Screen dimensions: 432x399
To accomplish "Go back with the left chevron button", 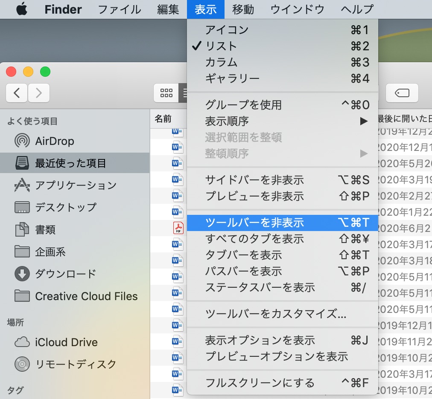I will pyautogui.click(x=17, y=93).
